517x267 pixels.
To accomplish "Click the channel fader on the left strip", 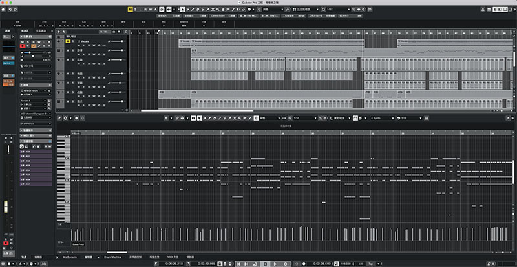I will click(5, 208).
